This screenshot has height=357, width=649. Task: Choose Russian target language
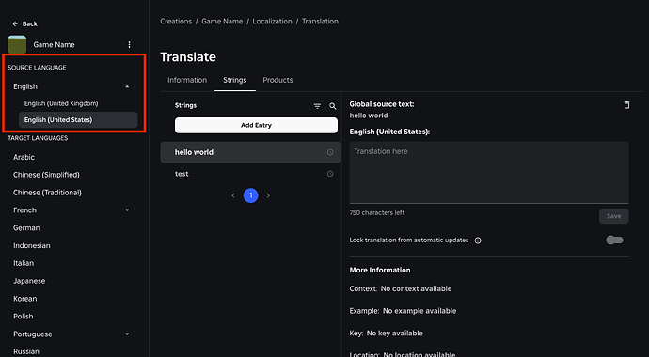[26, 351]
